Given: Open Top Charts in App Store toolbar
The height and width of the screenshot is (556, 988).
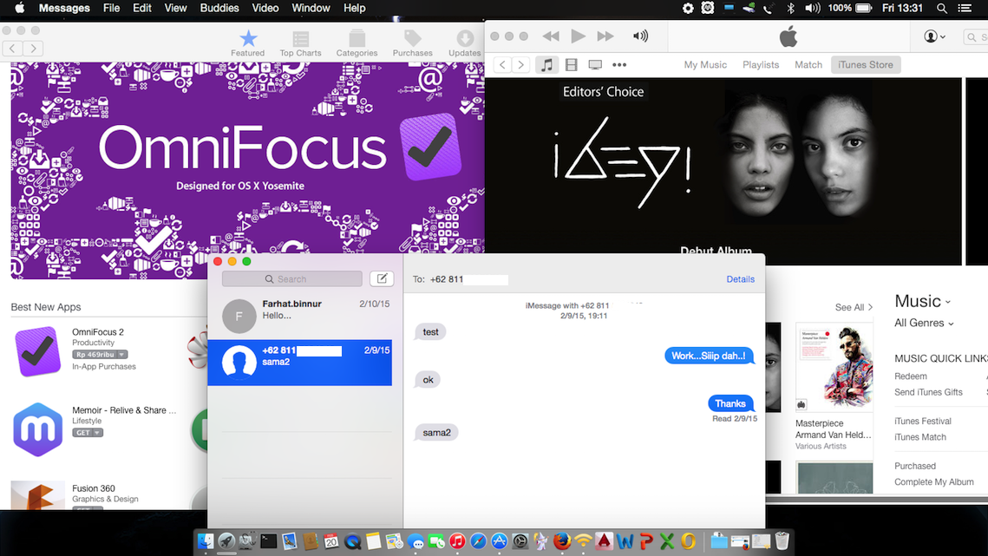Looking at the screenshot, I should pyautogui.click(x=300, y=43).
